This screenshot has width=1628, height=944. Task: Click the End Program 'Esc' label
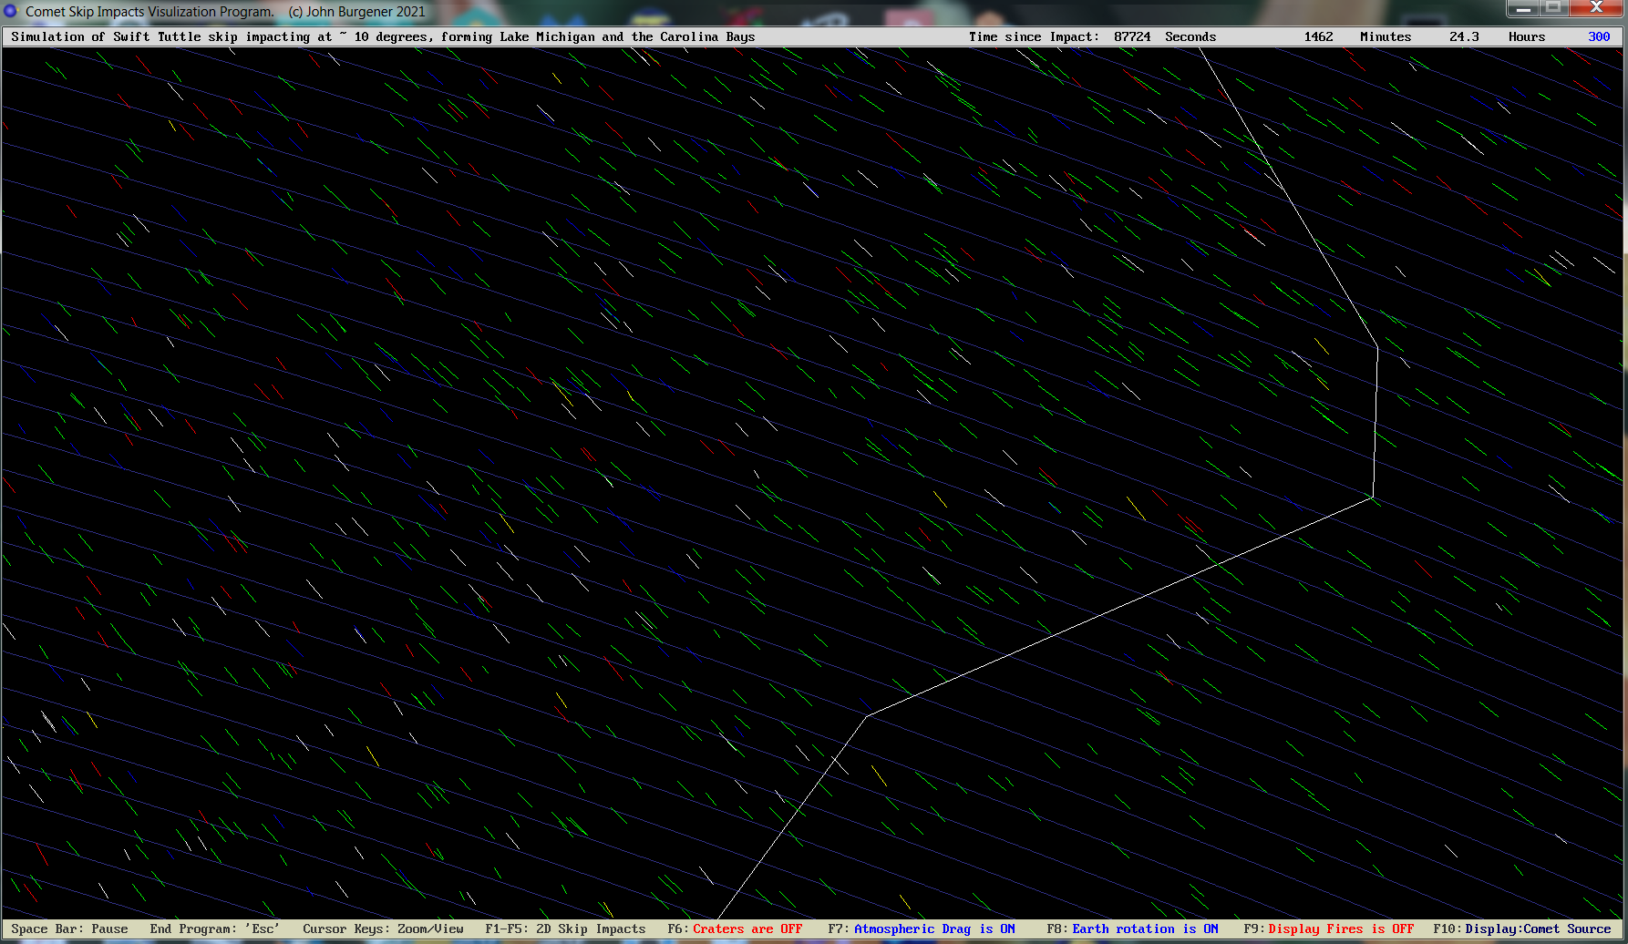pos(214,929)
